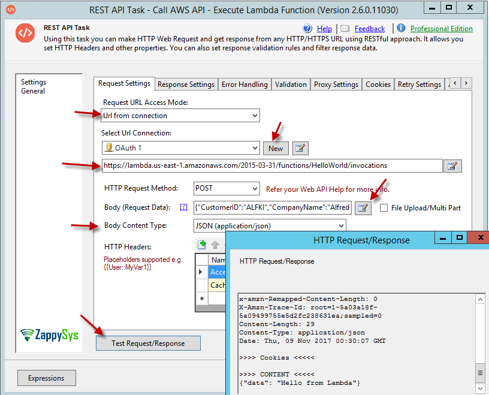Toggle File Upload/Multi Part checkbox
Screen dimensions: 489x395
click(384, 208)
